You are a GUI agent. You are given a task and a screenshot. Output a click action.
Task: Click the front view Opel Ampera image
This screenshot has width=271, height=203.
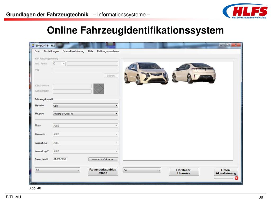[146, 73]
